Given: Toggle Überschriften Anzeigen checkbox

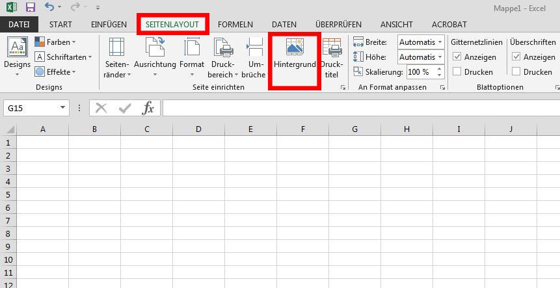Looking at the screenshot, I should [x=516, y=57].
